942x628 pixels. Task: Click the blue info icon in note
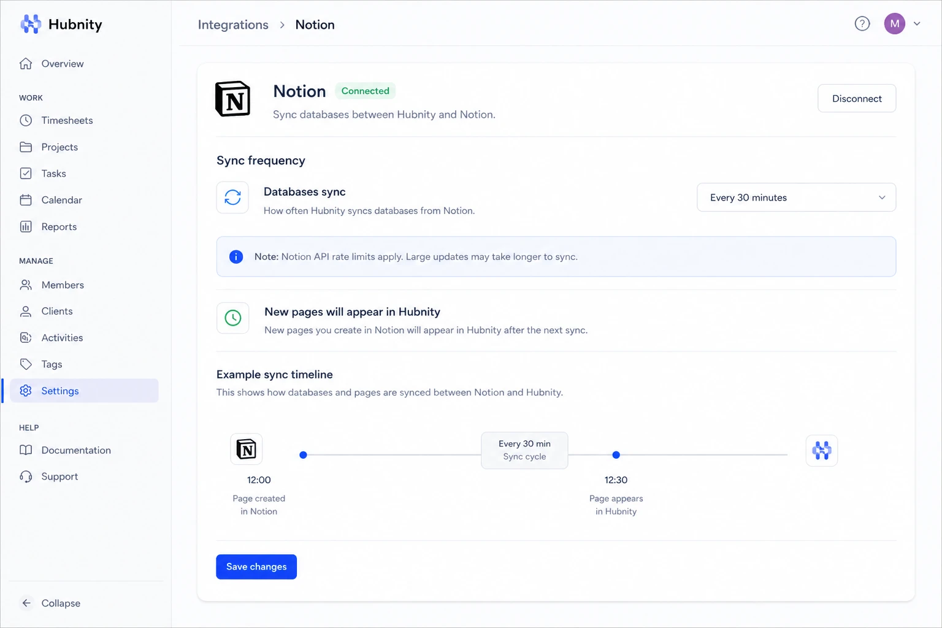pos(236,257)
